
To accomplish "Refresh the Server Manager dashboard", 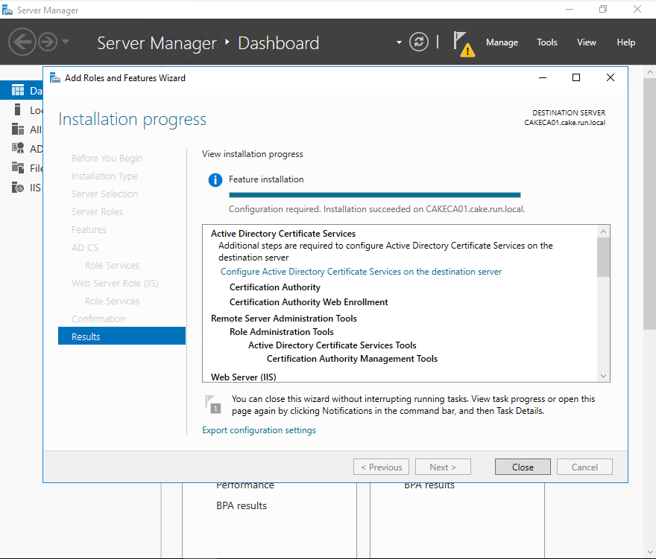I will point(419,42).
